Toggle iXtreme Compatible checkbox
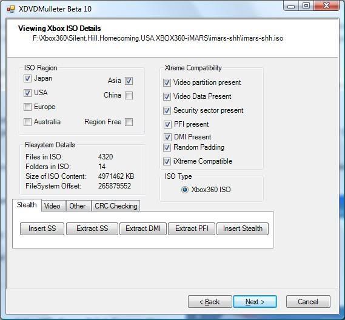 (x=167, y=161)
